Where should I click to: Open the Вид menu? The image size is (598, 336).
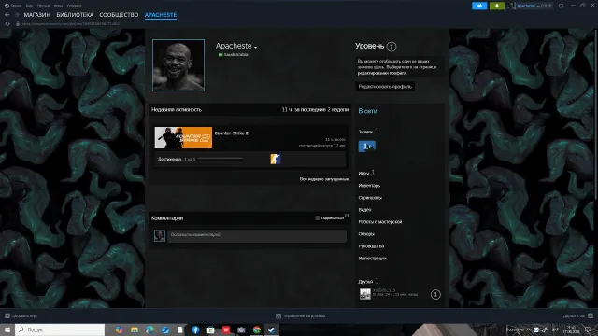[29, 6]
